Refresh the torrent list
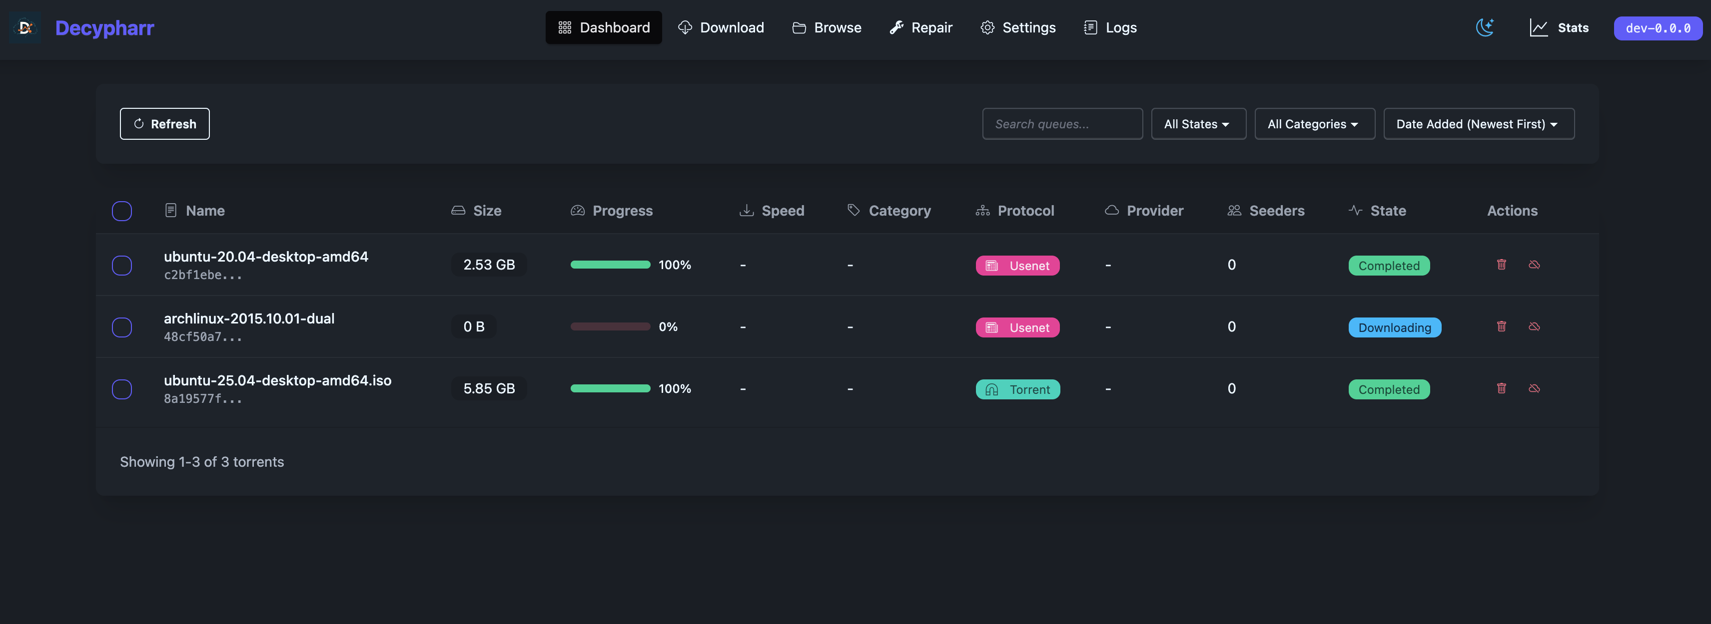Screen dimensions: 1711x624 pos(165,124)
